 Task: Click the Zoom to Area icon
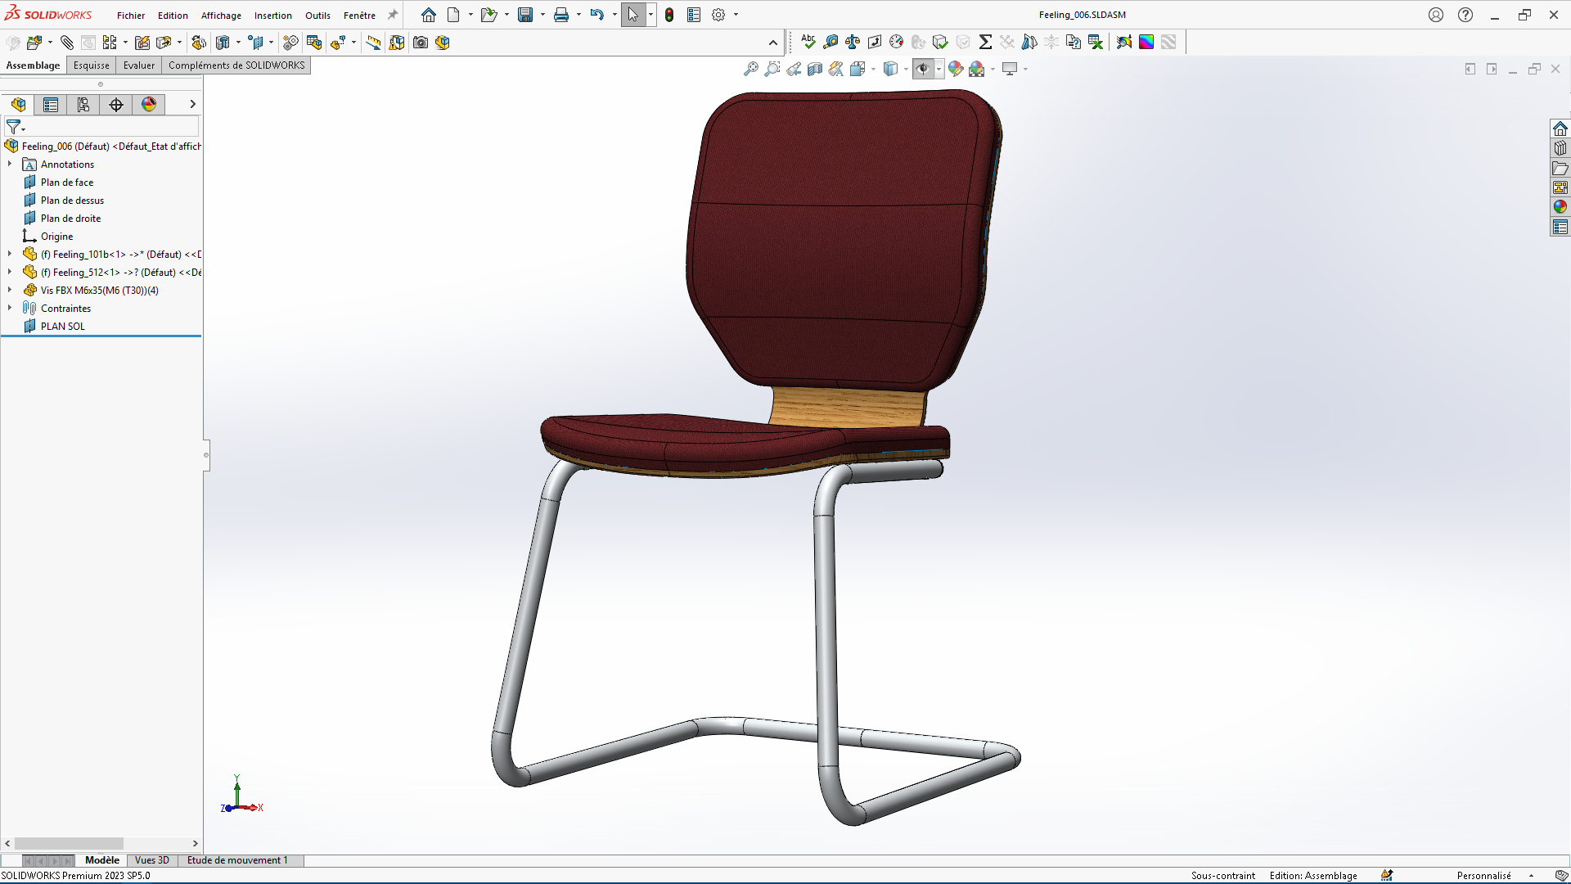(772, 69)
